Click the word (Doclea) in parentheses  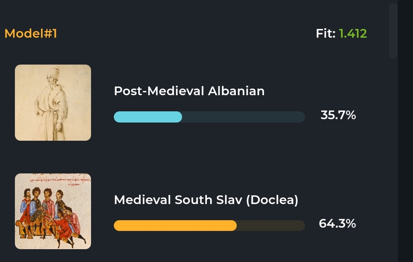tap(272, 200)
